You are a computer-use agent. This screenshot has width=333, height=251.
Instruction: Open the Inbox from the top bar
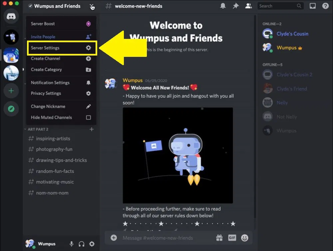[312, 6]
